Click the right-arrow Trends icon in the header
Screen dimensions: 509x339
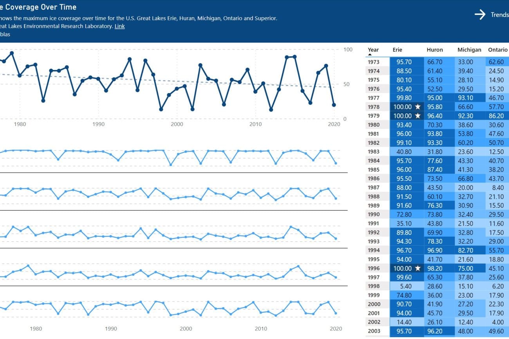(480, 14)
